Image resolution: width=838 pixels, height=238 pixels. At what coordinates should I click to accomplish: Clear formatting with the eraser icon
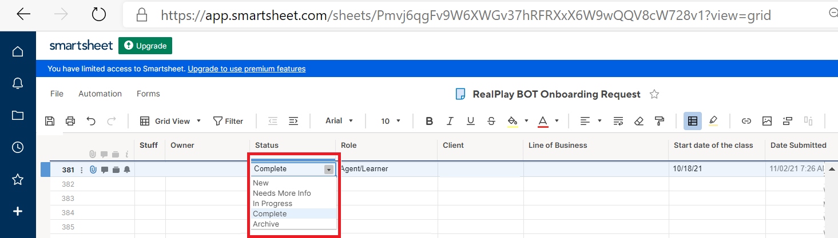(x=639, y=121)
